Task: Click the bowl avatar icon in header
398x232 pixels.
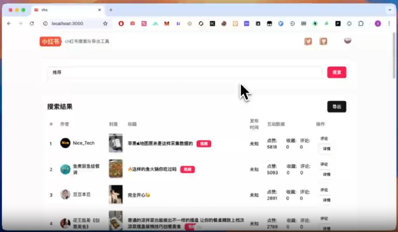Action: 347,41
